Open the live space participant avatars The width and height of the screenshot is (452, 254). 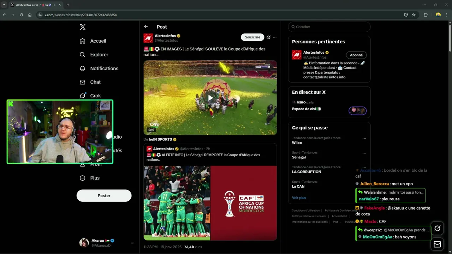point(357,111)
